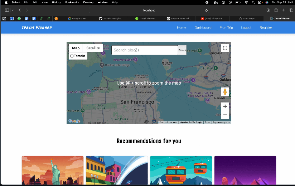Click the Logout nav link
Viewport: 295px width, 186px height.
(x=246, y=27)
